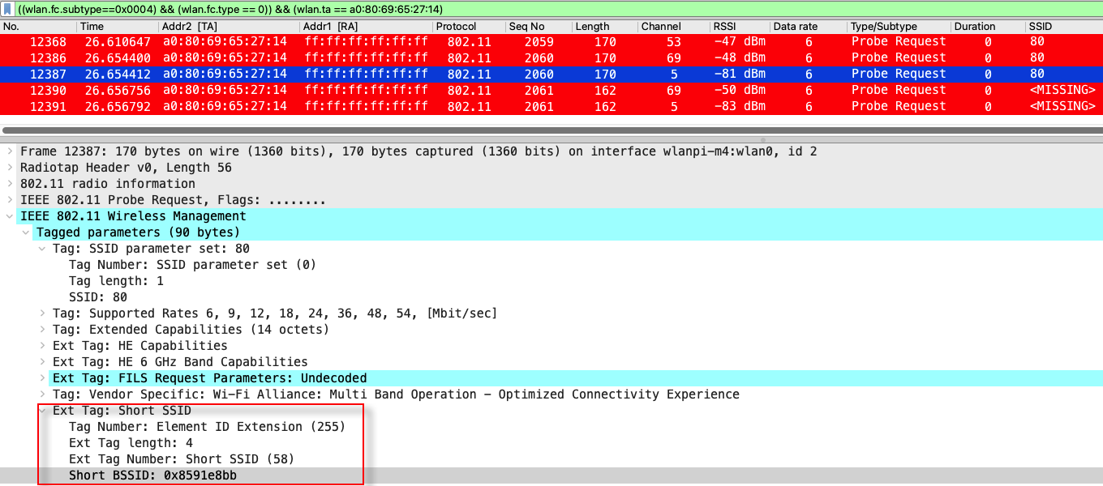
Task: Select packet row number 12391
Action: (x=49, y=107)
